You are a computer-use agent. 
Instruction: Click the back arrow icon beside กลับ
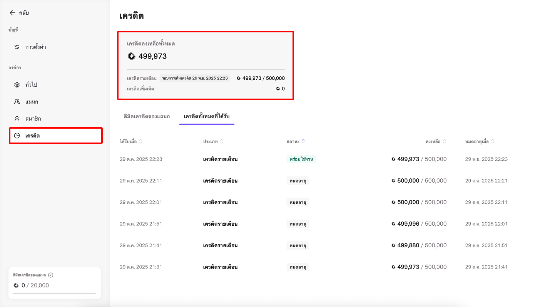click(12, 13)
